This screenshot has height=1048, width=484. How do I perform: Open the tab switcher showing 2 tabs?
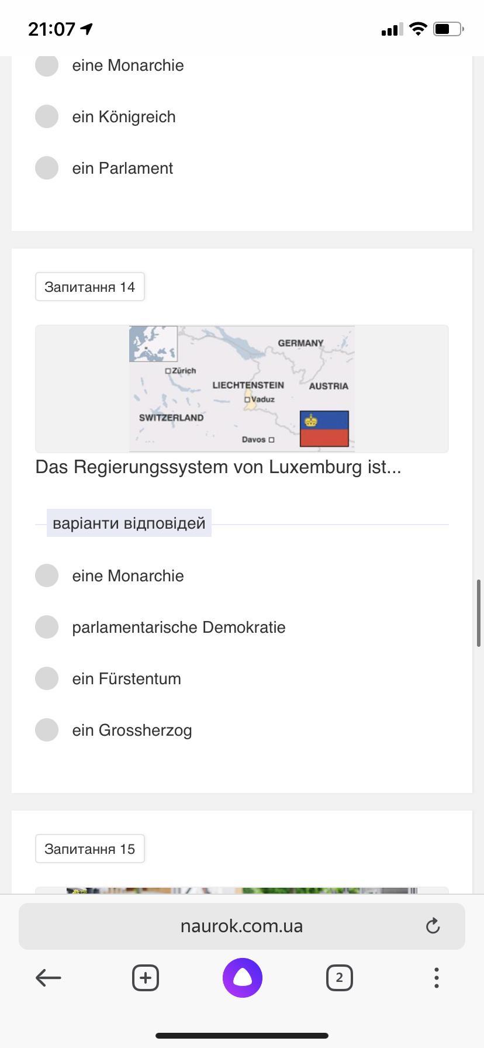click(x=339, y=977)
